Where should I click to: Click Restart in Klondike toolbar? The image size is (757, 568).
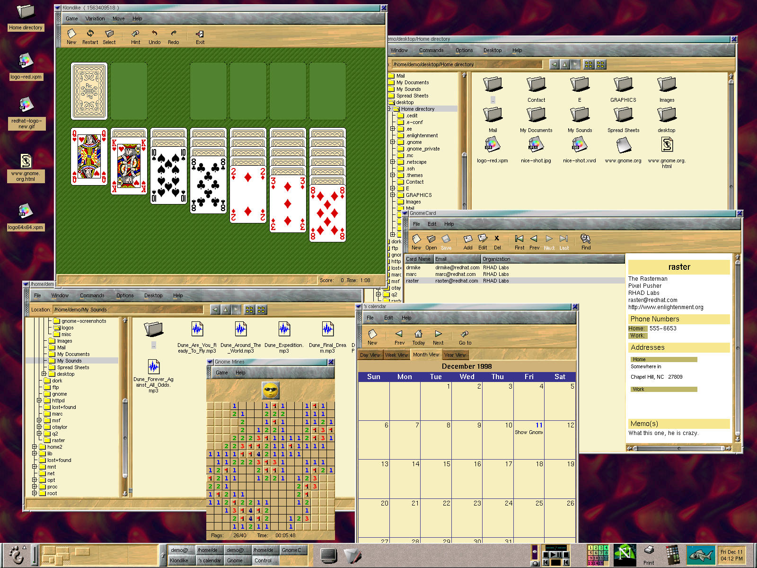(90, 36)
